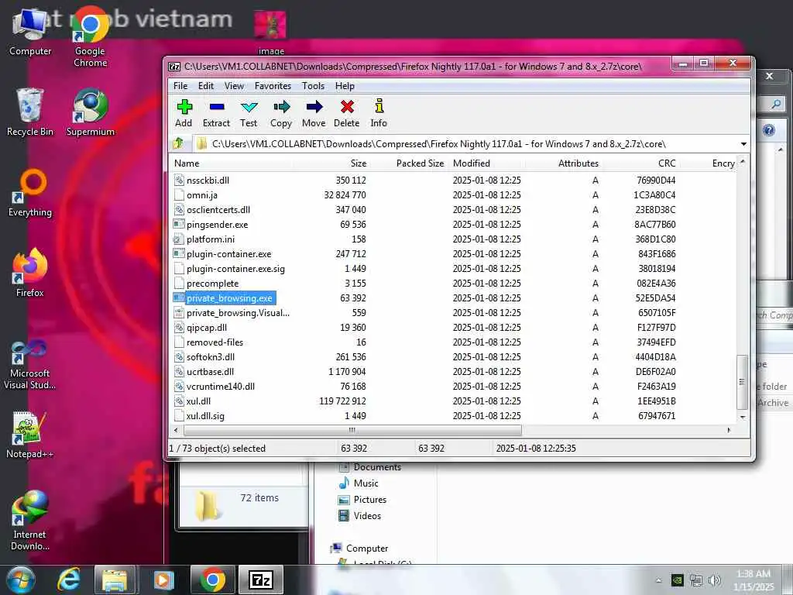Select Music in the Explorer window behind

click(x=359, y=483)
